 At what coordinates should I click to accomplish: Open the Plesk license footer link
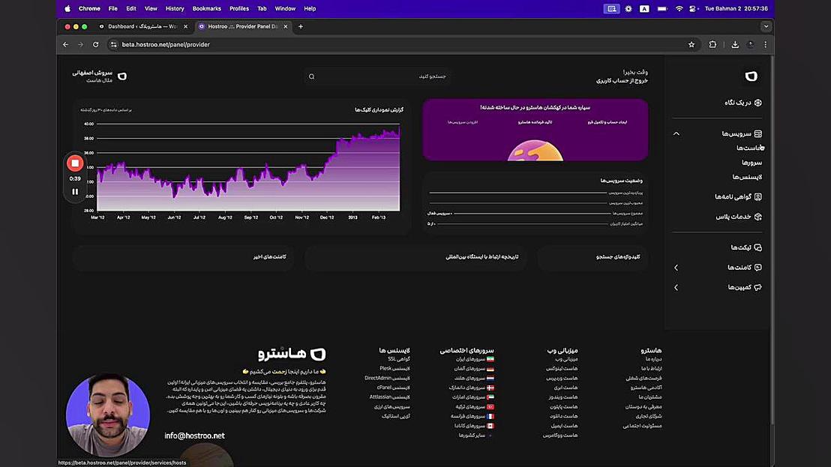pyautogui.click(x=394, y=369)
